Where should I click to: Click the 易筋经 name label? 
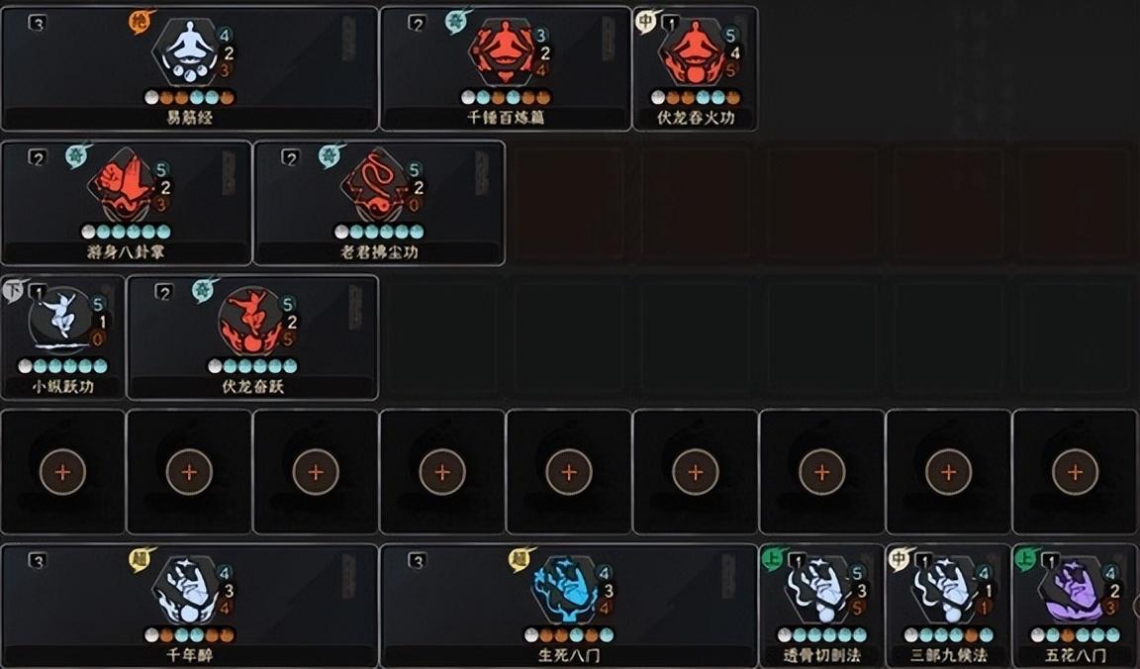click(189, 117)
